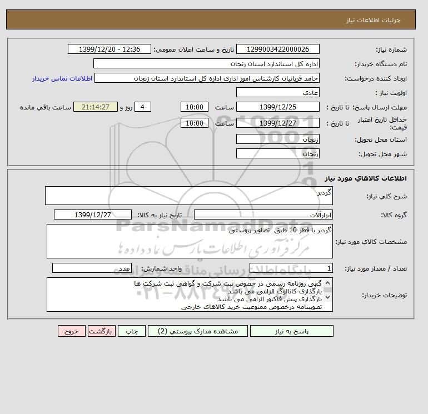Screen dimensions: 428x414
Task: Click price validity time 10:00 field
Action: coord(195,123)
